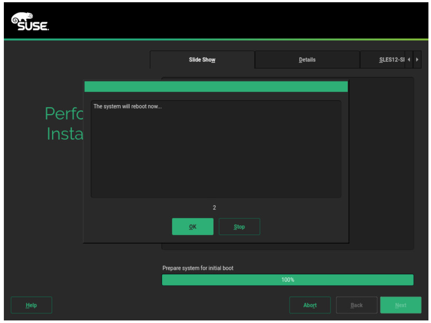Stop the reboot countdown
431x323 pixels.
coord(239,227)
